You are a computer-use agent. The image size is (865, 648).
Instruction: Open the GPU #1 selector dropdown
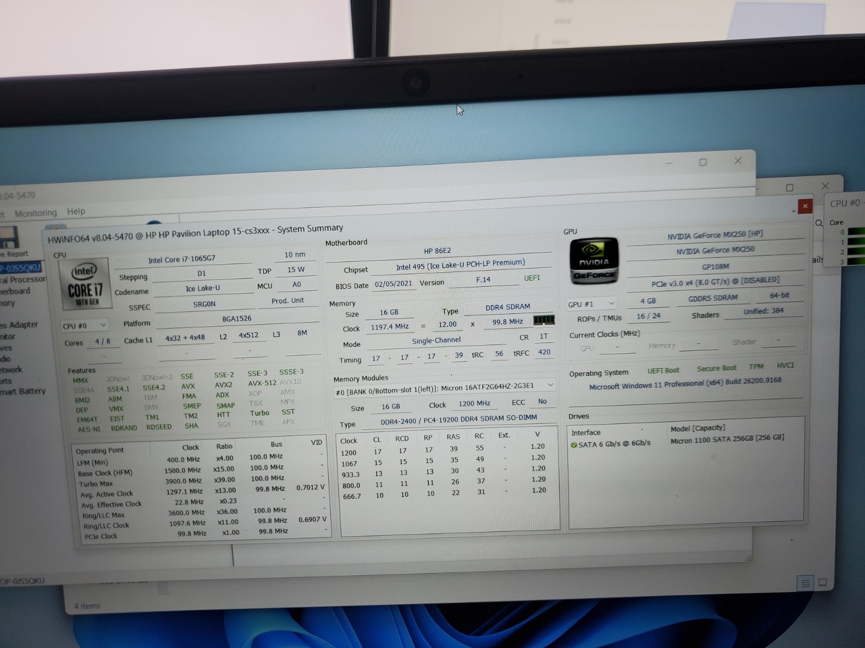coord(591,303)
